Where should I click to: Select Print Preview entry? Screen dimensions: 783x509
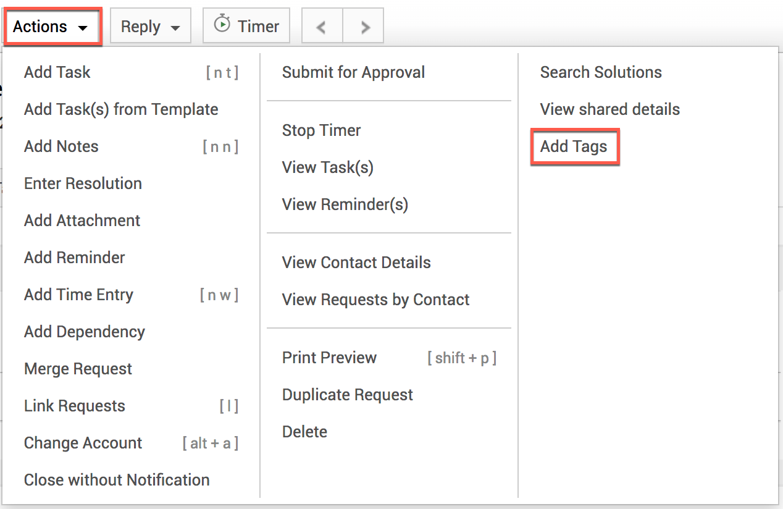pyautogui.click(x=329, y=358)
